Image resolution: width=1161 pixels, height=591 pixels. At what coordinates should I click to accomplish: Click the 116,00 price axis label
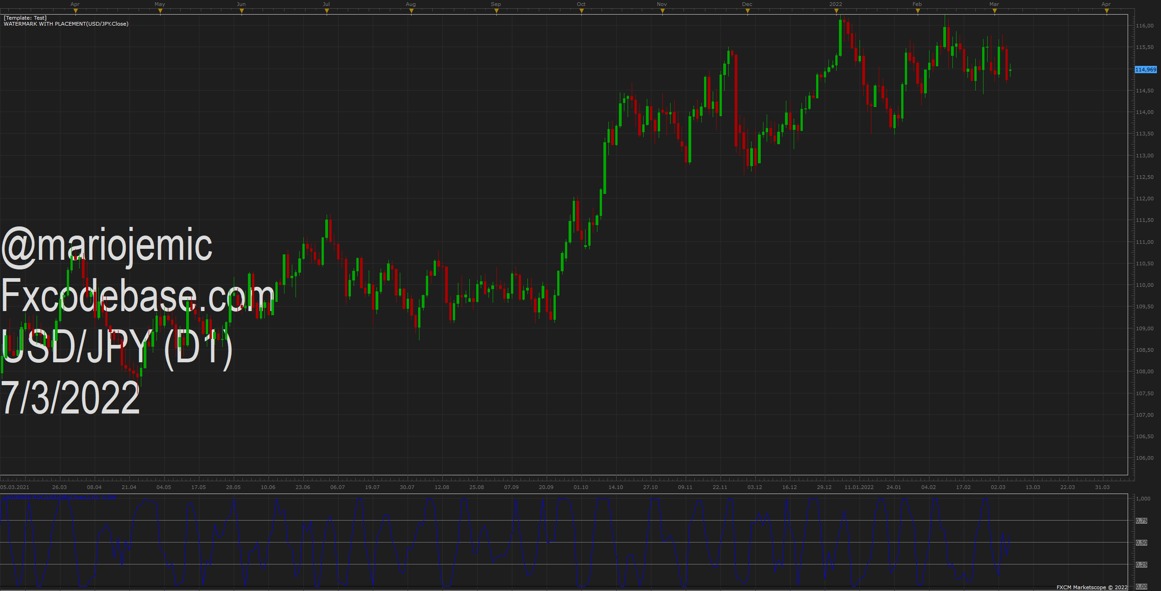click(1145, 26)
